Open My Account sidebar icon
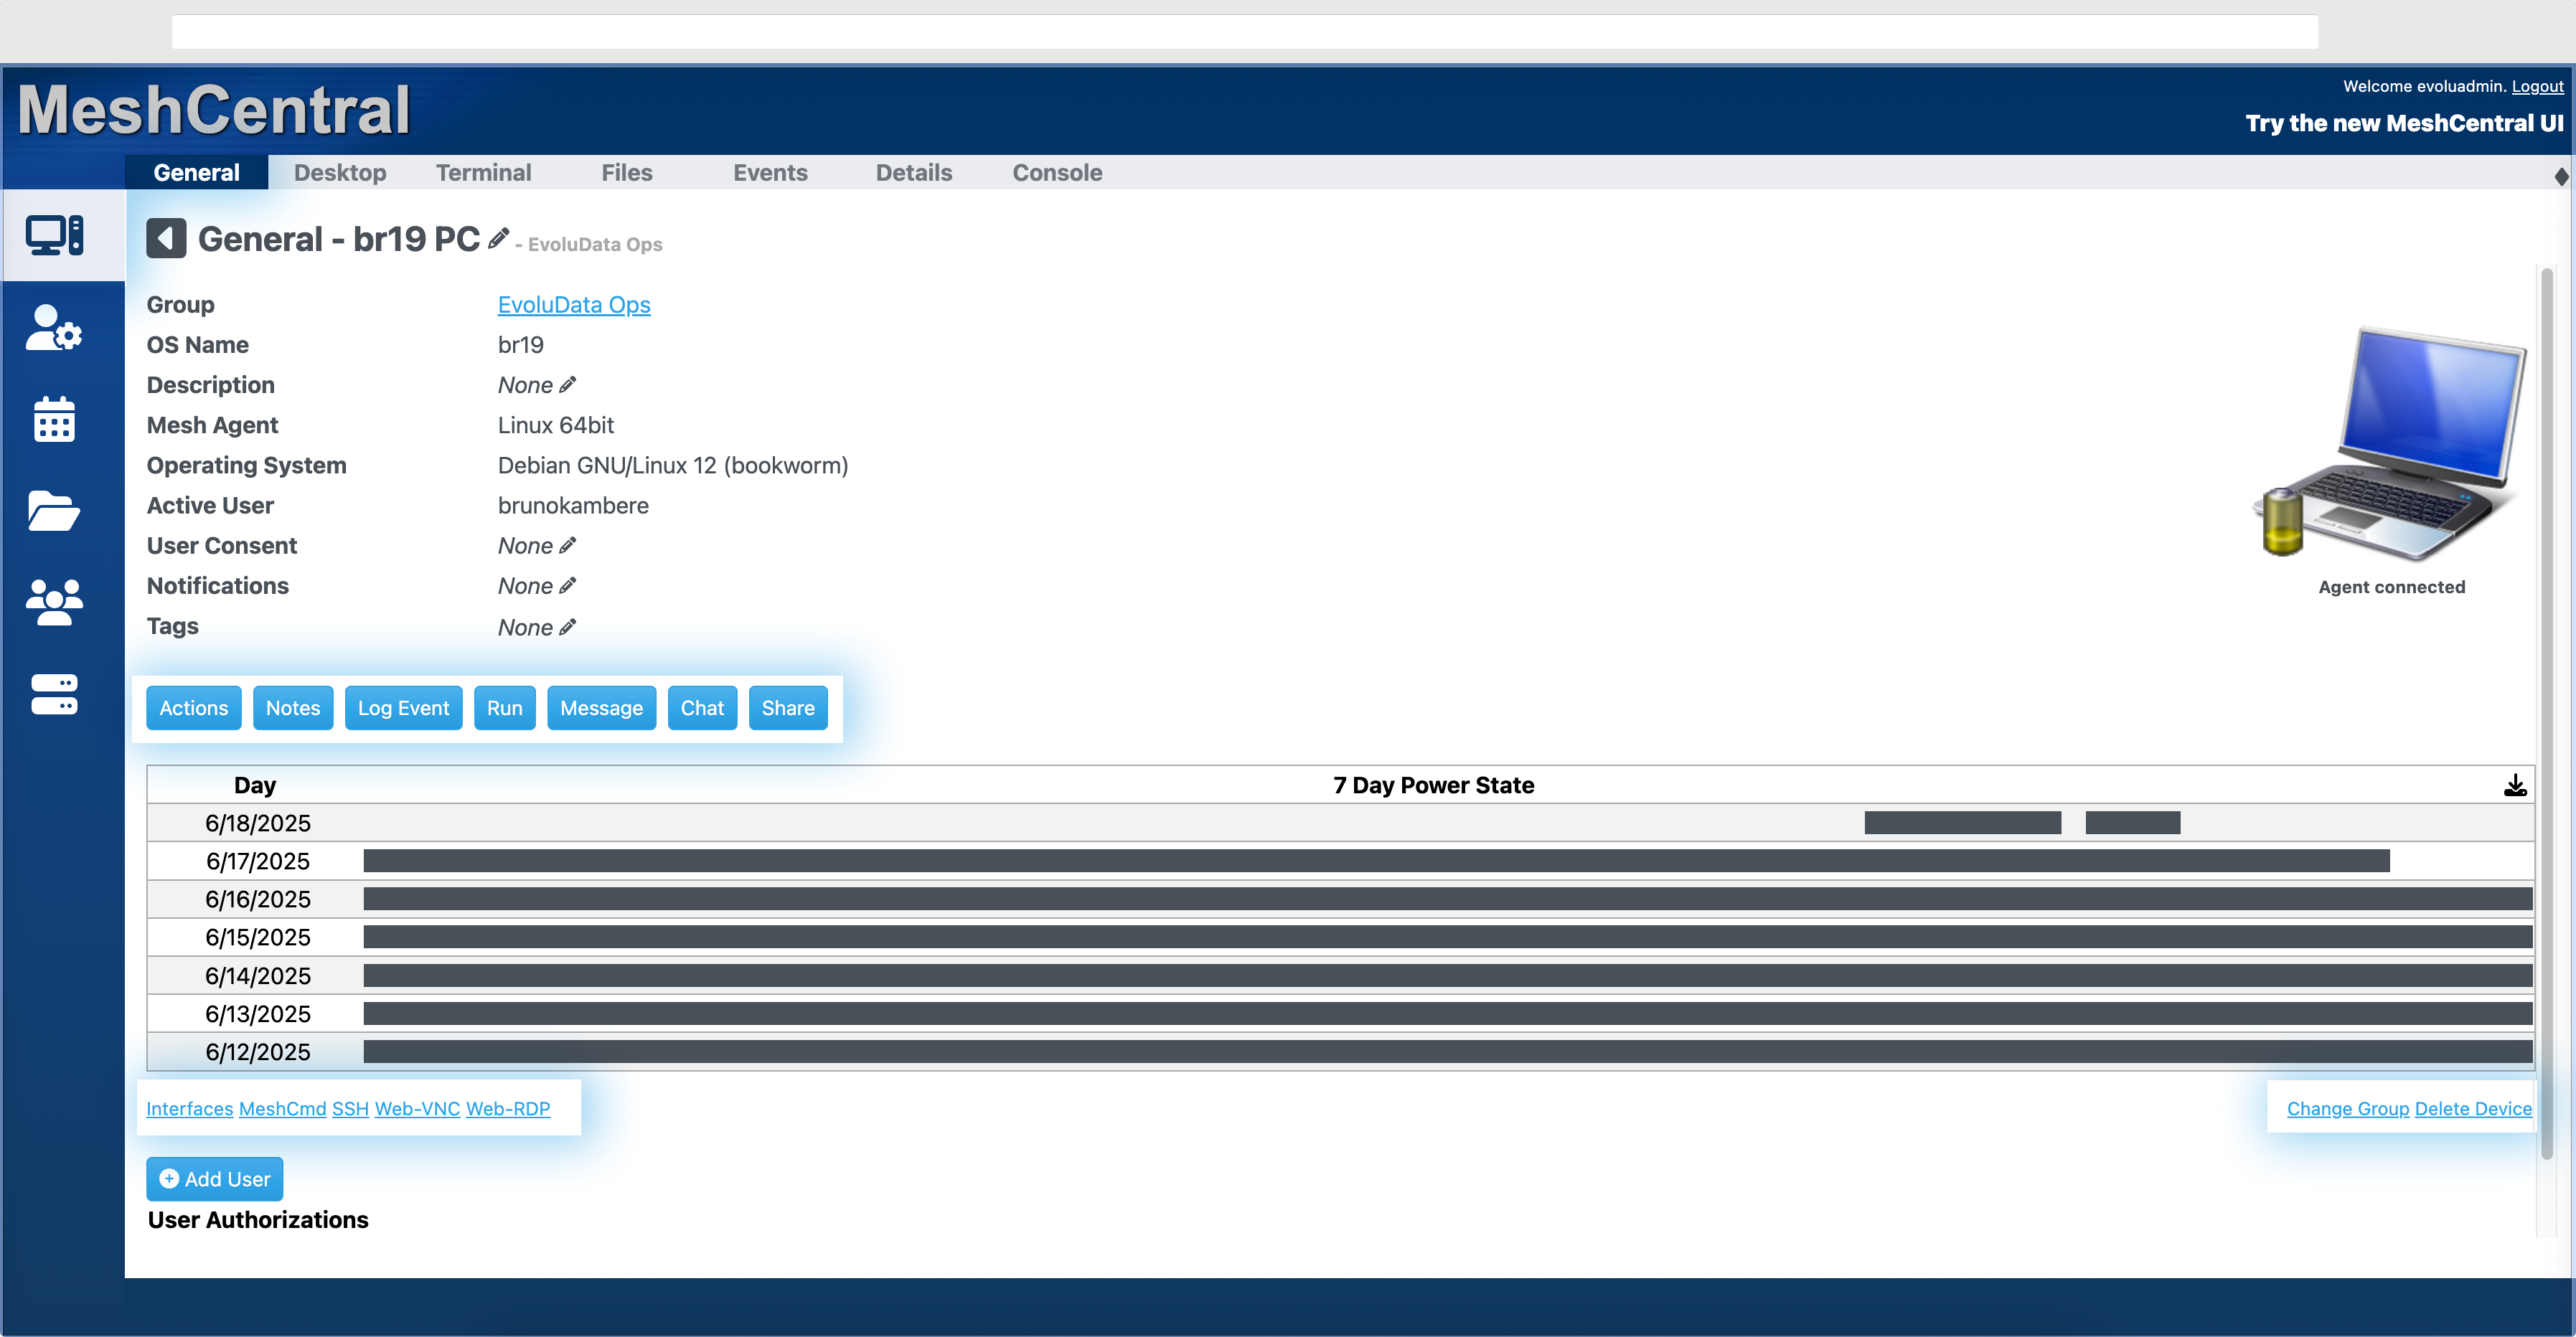This screenshot has height=1337, width=2576. tap(55, 328)
